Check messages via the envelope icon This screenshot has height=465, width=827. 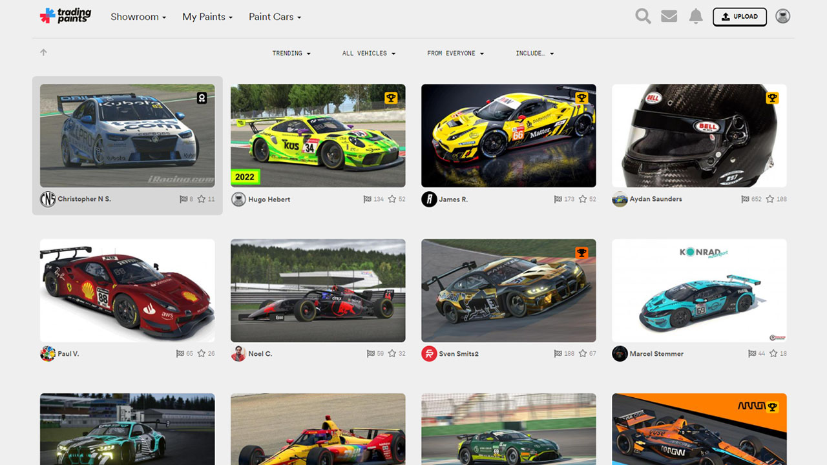669,16
